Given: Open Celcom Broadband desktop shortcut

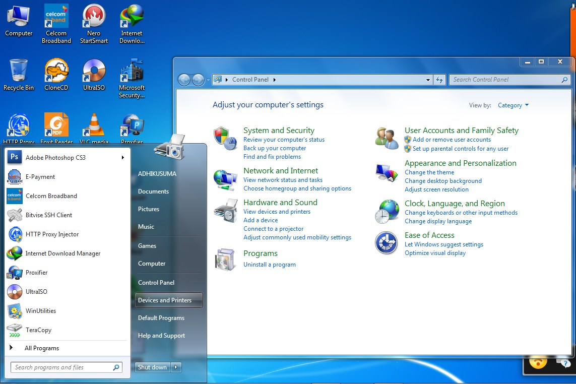Looking at the screenshot, I should coord(56,24).
